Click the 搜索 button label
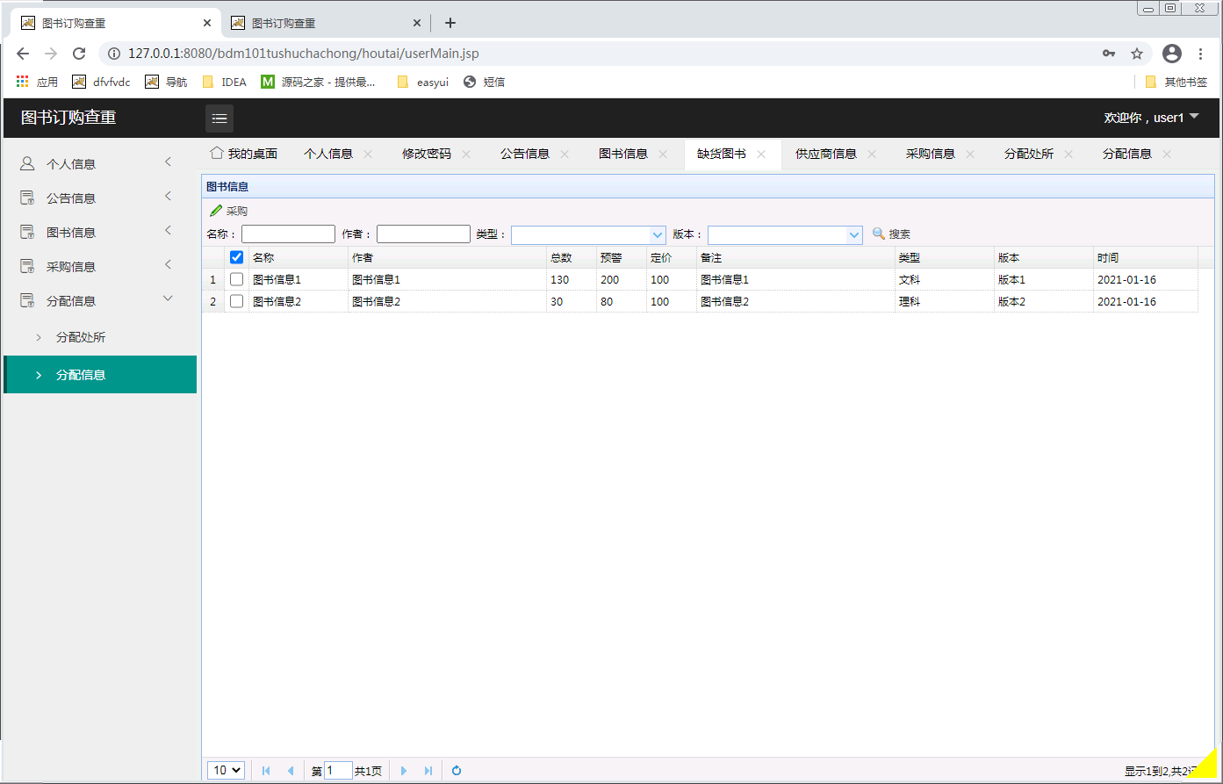 900,234
